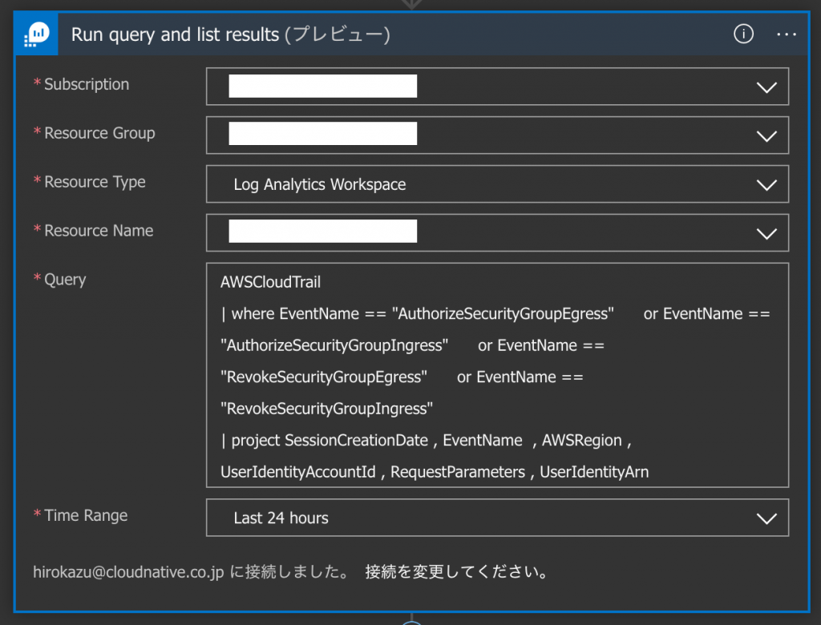Expand the Resource Group dropdown
821x625 pixels.
coord(766,136)
